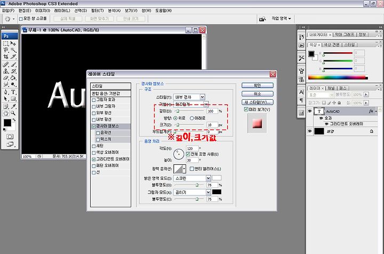Click 화면 맞추기 button in options bar
384x254 pixels.
[99, 19]
